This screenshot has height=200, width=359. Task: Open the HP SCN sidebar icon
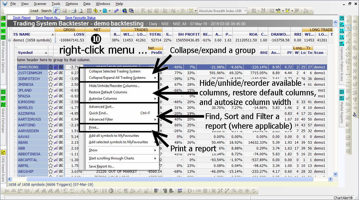pos(342,43)
